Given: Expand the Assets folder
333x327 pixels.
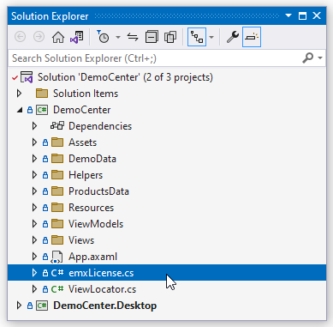Looking at the screenshot, I should 34,142.
